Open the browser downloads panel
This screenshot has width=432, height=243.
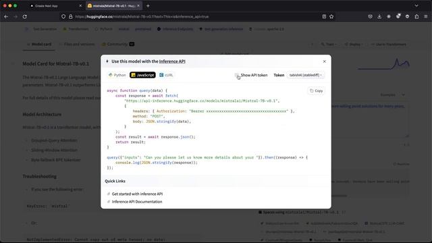tap(379, 16)
